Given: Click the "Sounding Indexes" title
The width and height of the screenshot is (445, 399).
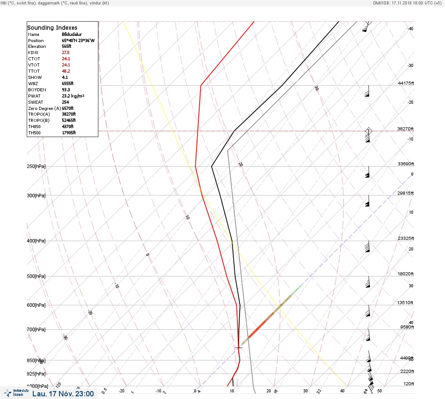Looking at the screenshot, I should pos(52,27).
